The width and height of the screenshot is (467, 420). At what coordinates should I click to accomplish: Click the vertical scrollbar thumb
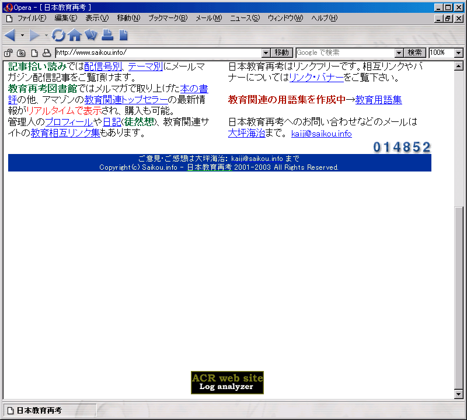[459, 297]
